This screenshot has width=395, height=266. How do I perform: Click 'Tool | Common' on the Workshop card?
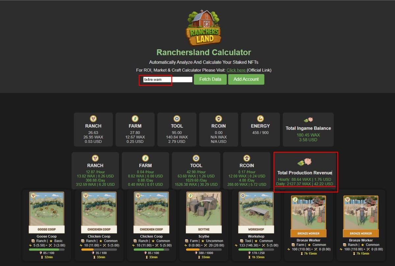coord(256,241)
